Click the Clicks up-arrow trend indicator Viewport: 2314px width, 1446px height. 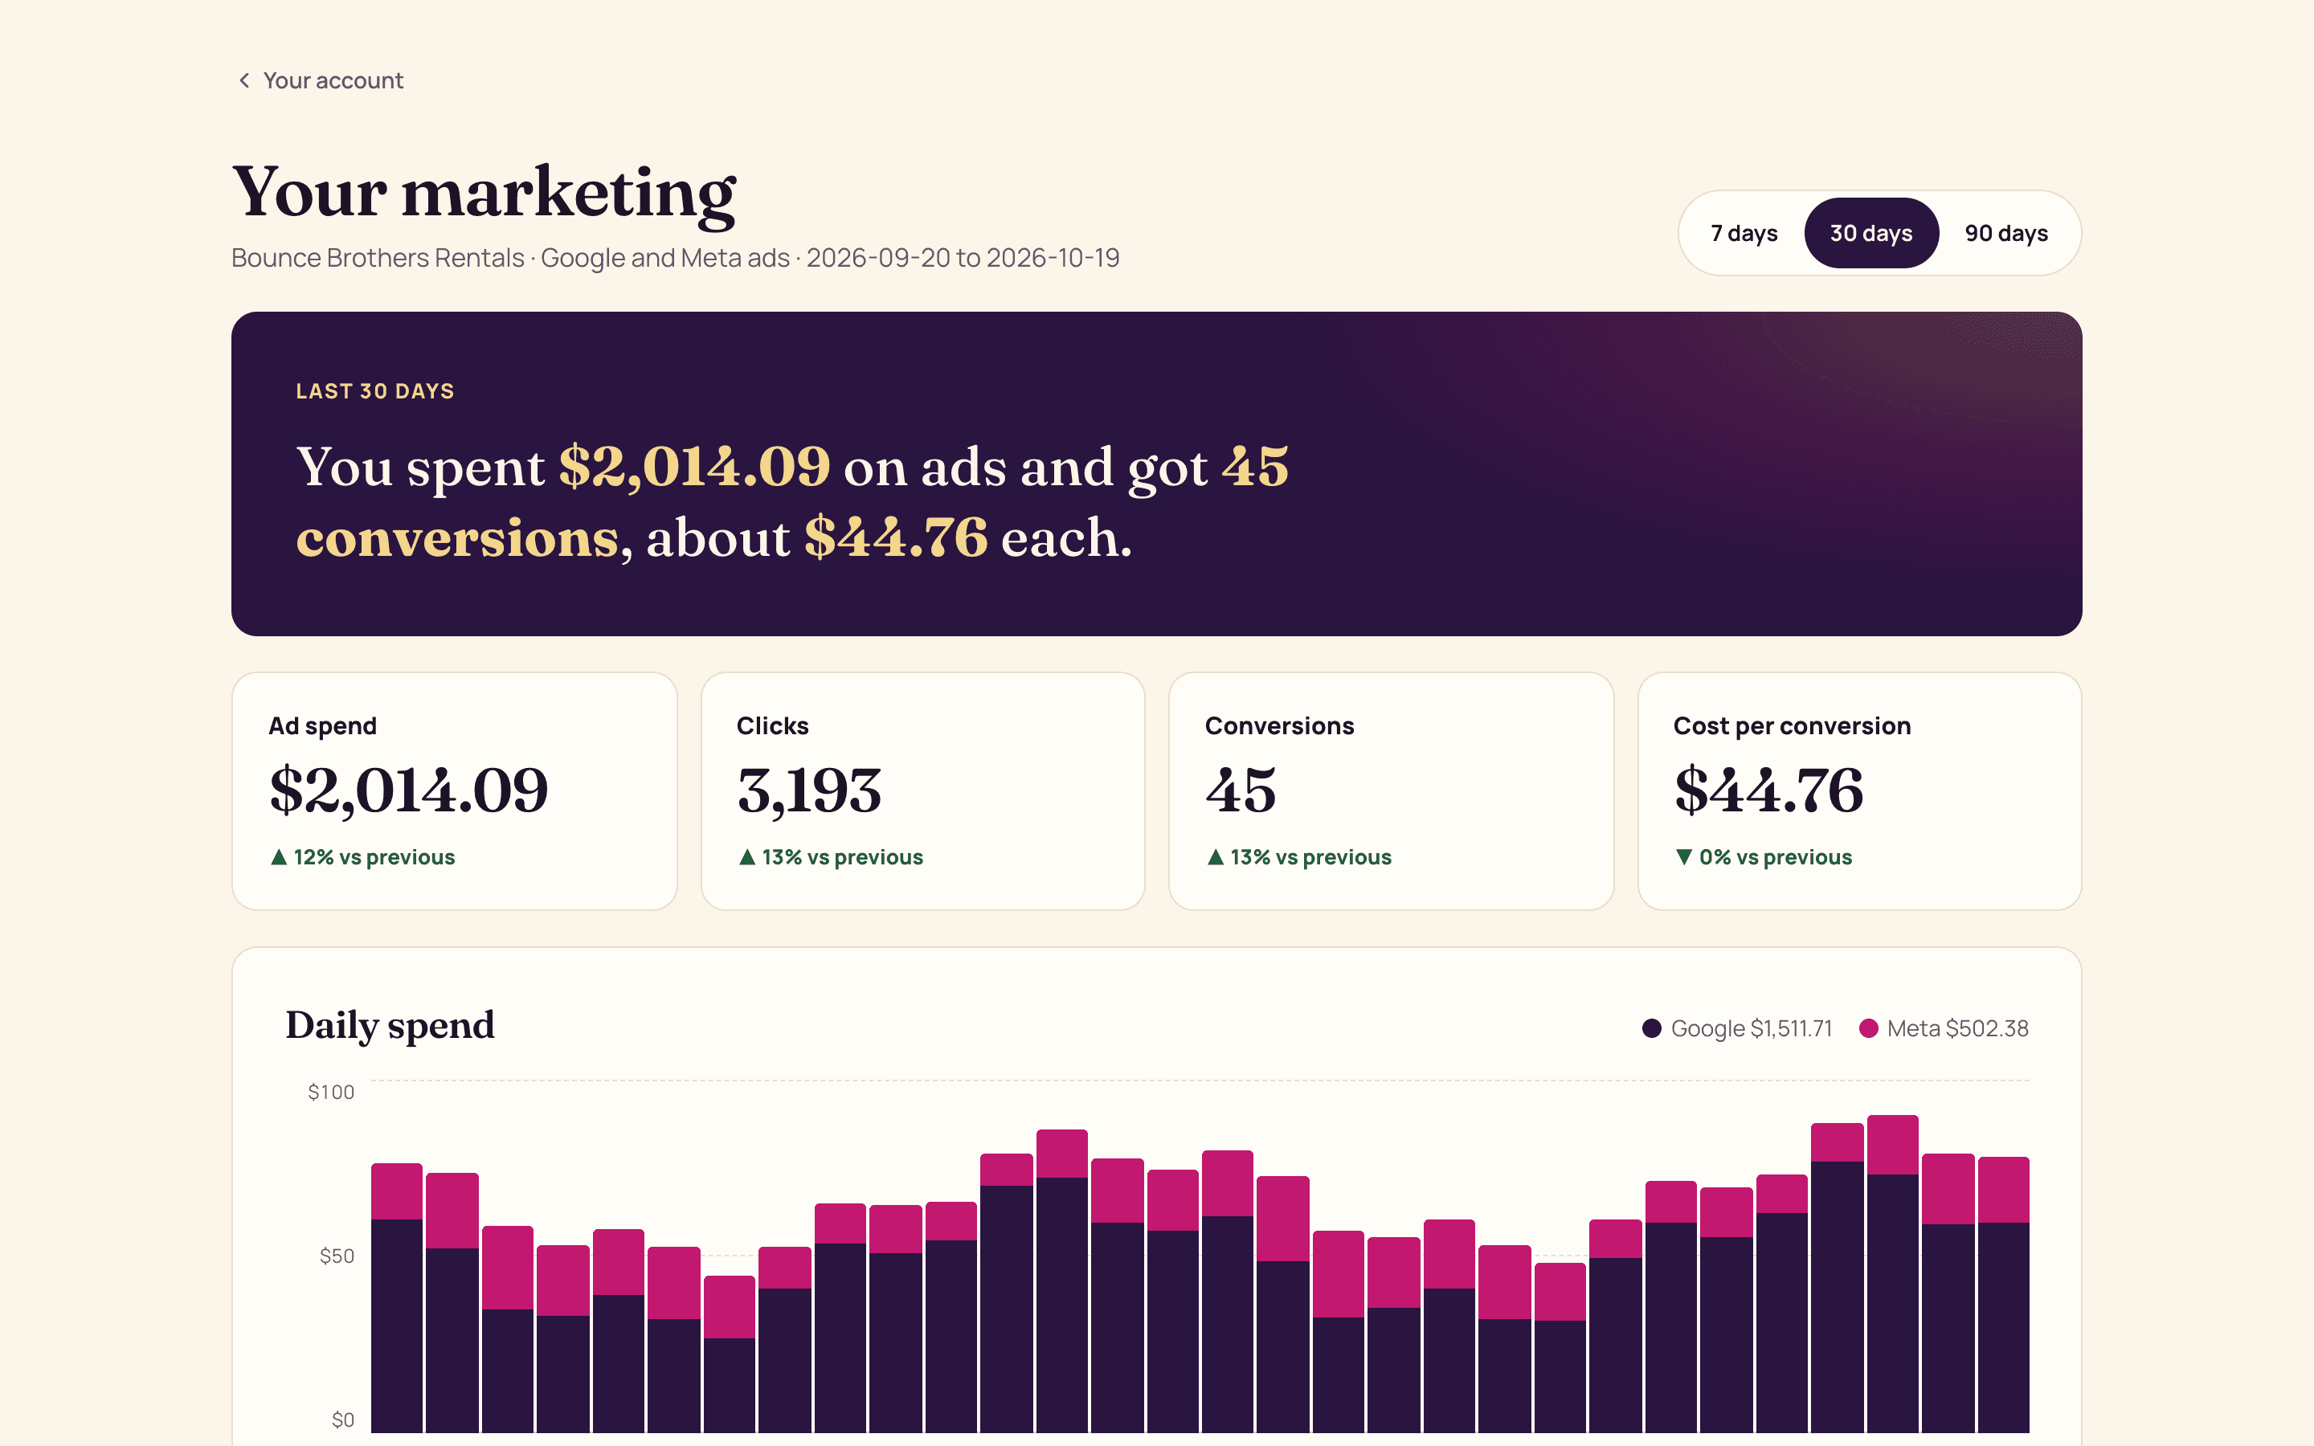coord(746,857)
